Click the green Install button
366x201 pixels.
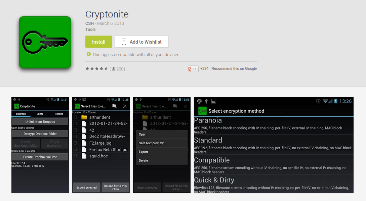(x=99, y=42)
